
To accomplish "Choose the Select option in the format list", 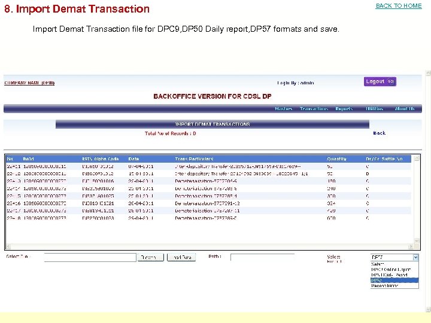I will pyautogui.click(x=394, y=264).
